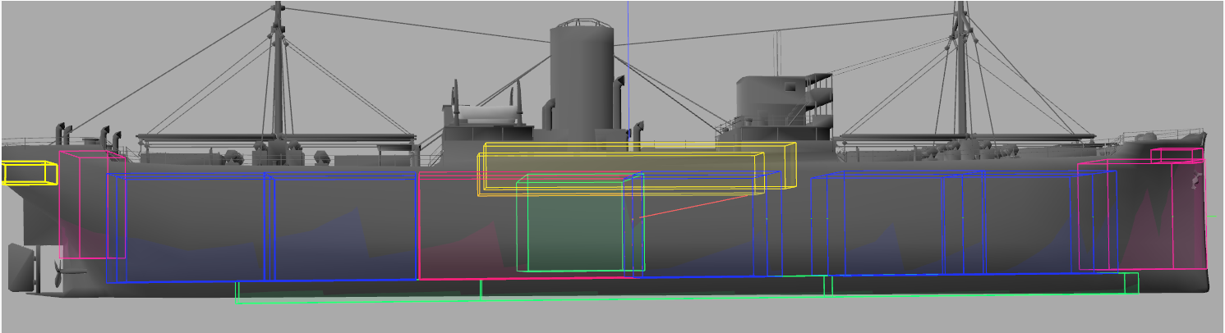Select the small yellow wireframe box at the stern
The width and height of the screenshot is (1225, 333).
30,173
